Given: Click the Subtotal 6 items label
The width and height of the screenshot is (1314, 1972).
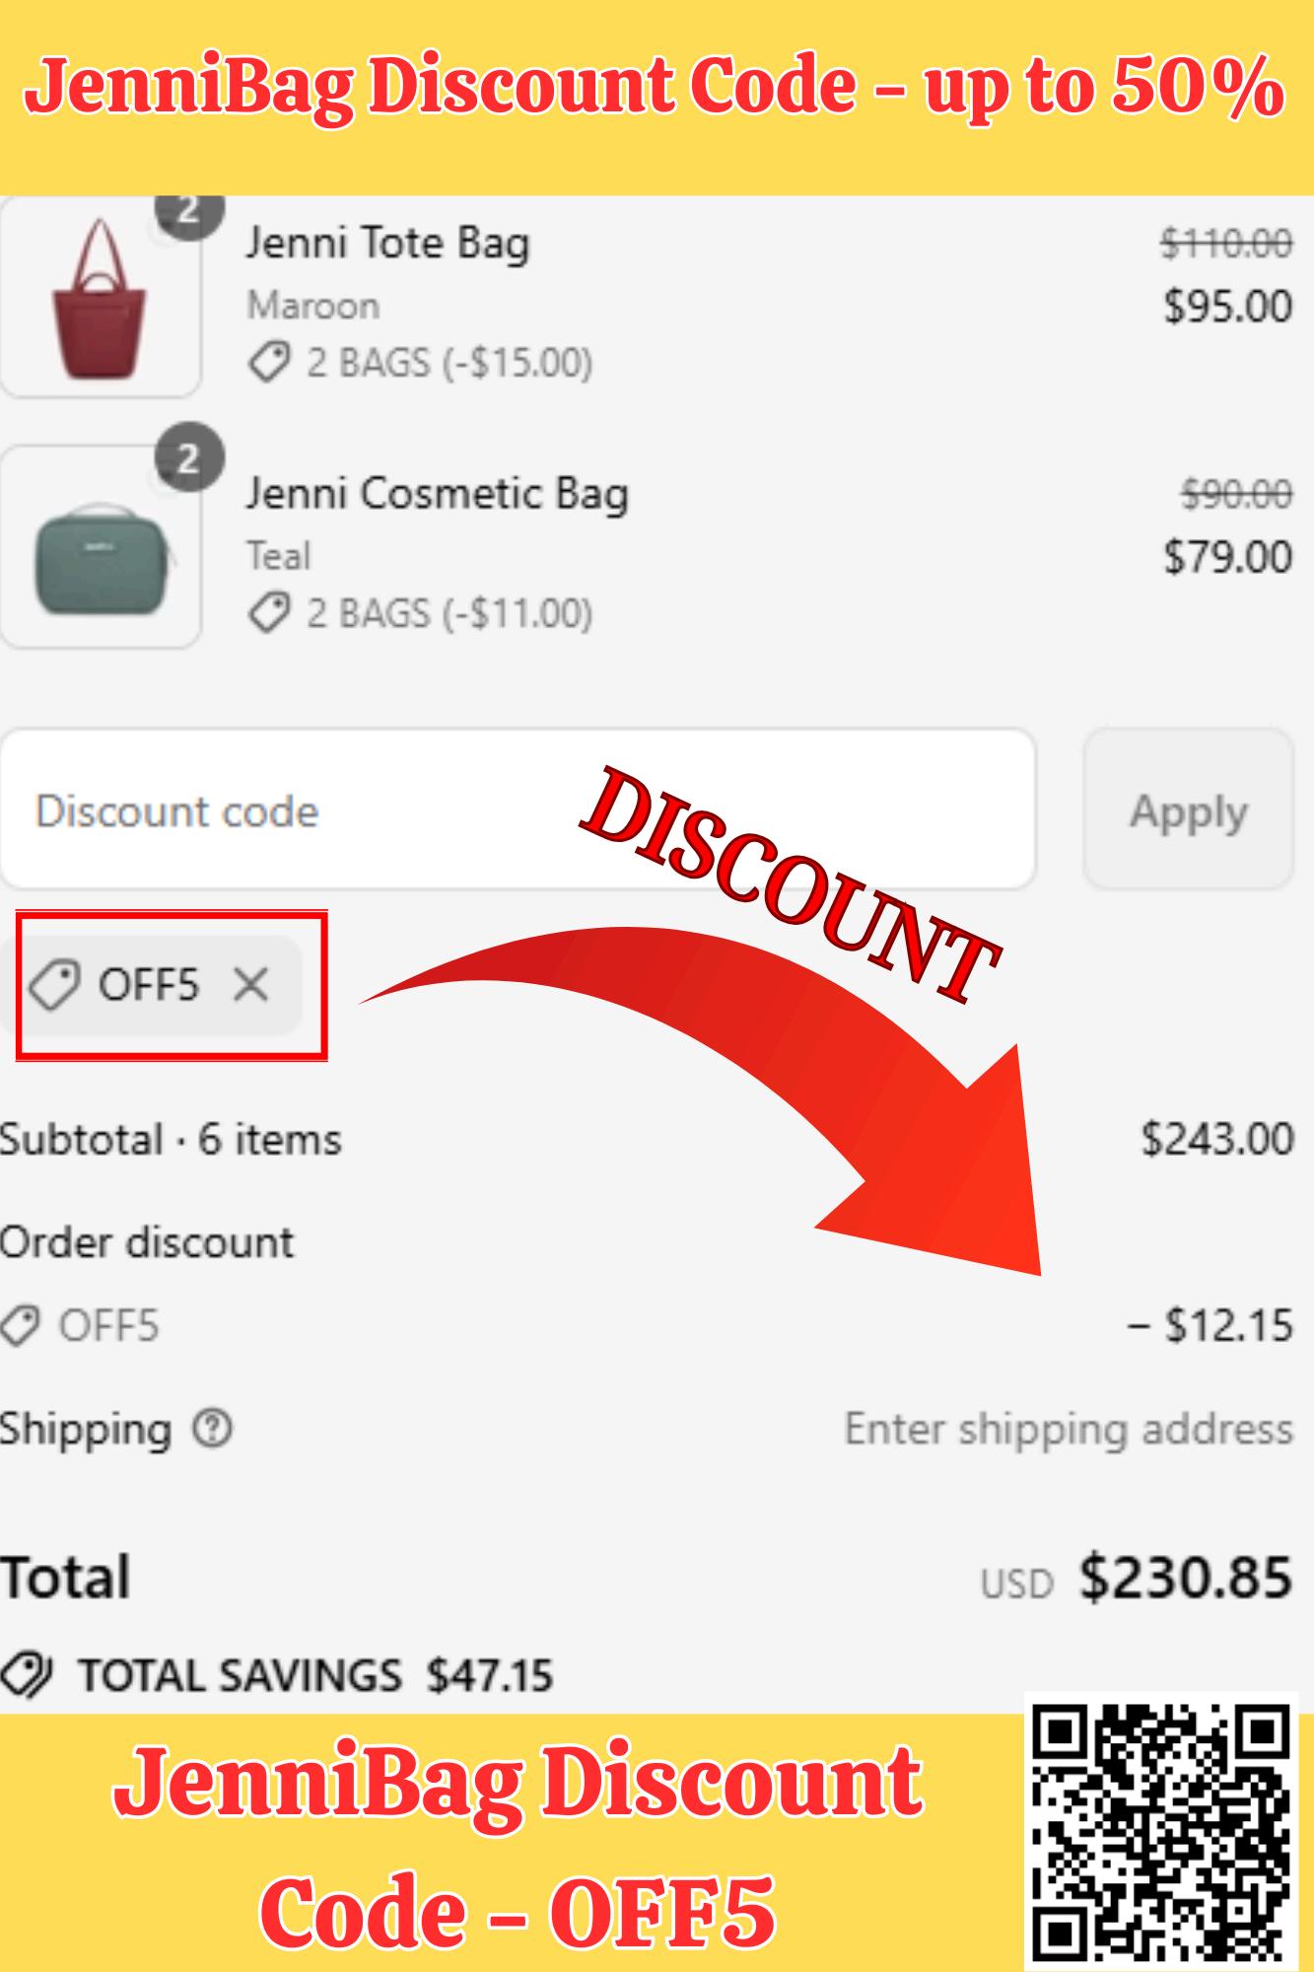Looking at the screenshot, I should pyautogui.click(x=171, y=1140).
